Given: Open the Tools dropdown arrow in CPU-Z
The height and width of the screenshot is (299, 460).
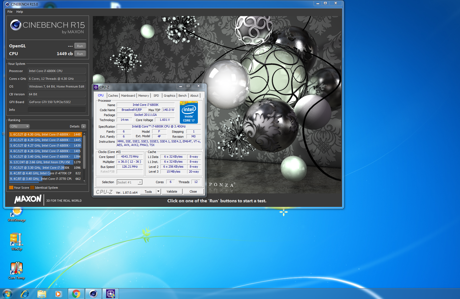Looking at the screenshot, I should tap(158, 191).
